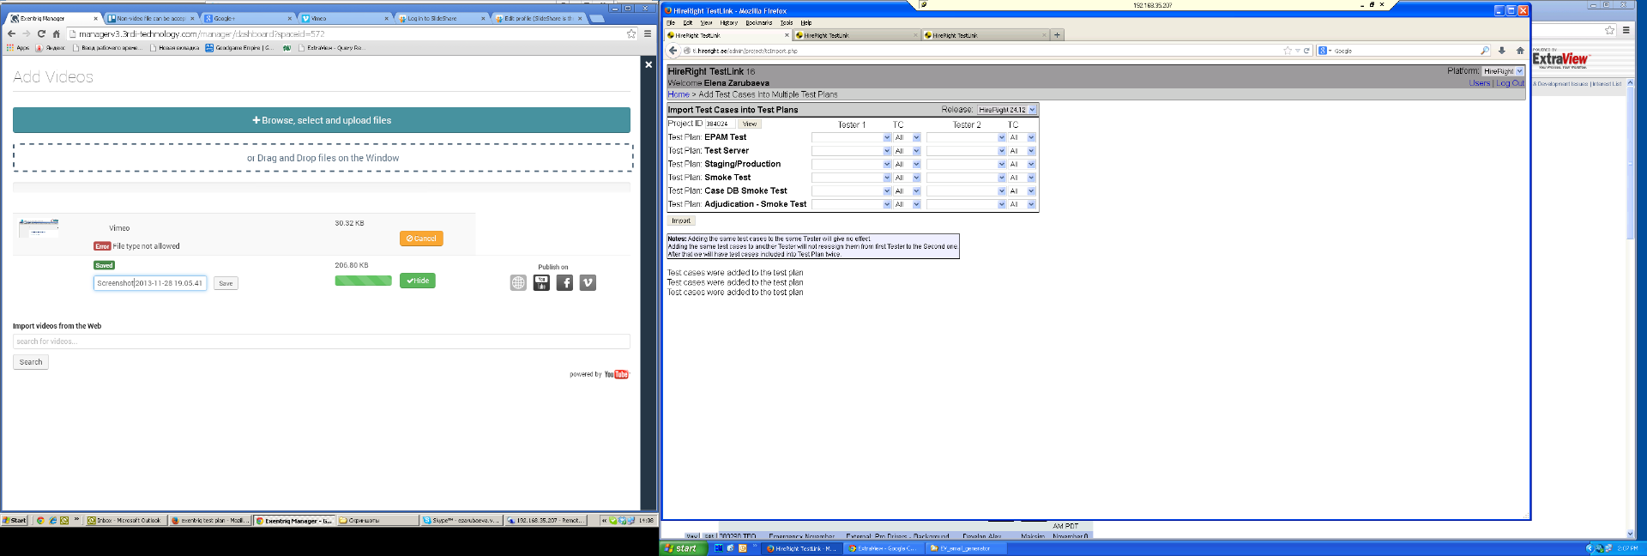Click the globe web publish icon
The height and width of the screenshot is (556, 1647).
518,283
